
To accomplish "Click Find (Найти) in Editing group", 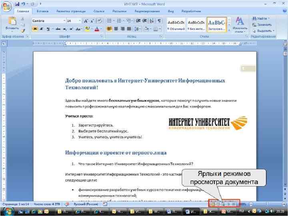I will pos(261,18).
